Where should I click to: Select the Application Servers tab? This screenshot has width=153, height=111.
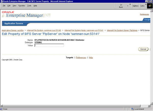pos(14,23)
